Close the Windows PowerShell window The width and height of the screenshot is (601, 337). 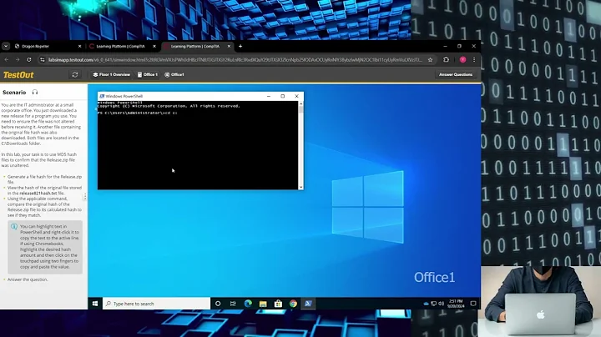coord(296,96)
